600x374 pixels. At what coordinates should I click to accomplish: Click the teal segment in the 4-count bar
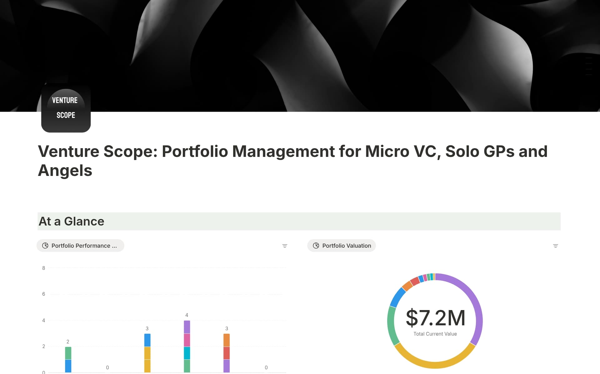point(187,353)
